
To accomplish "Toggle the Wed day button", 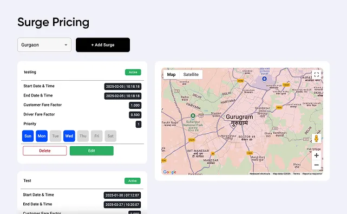I will point(69,136).
